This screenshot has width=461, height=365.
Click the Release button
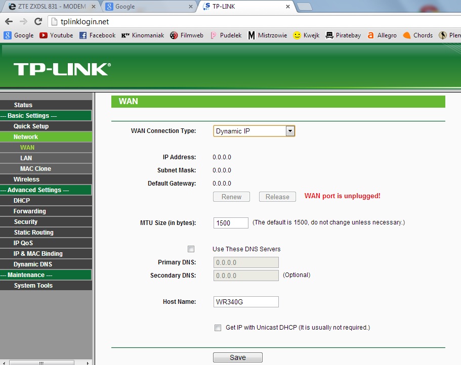pyautogui.click(x=277, y=197)
